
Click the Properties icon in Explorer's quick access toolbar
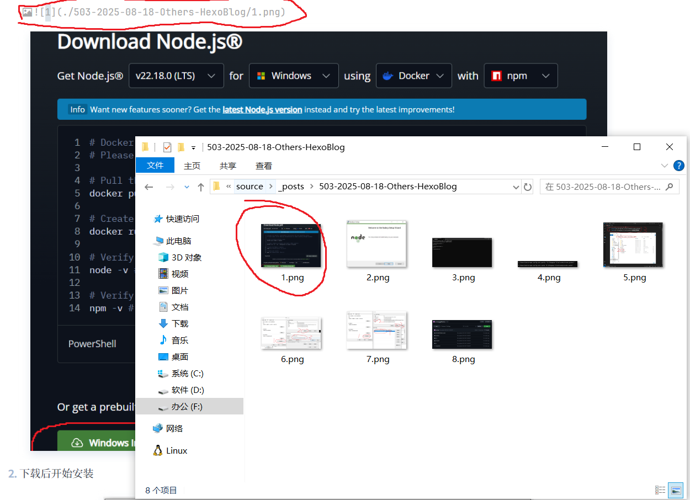(x=167, y=147)
